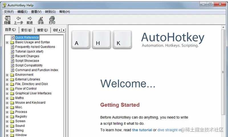Image resolution: width=228 pixels, height=137 pixels.
Task: Open the 文件(F) menu
Action: coord(9,12)
